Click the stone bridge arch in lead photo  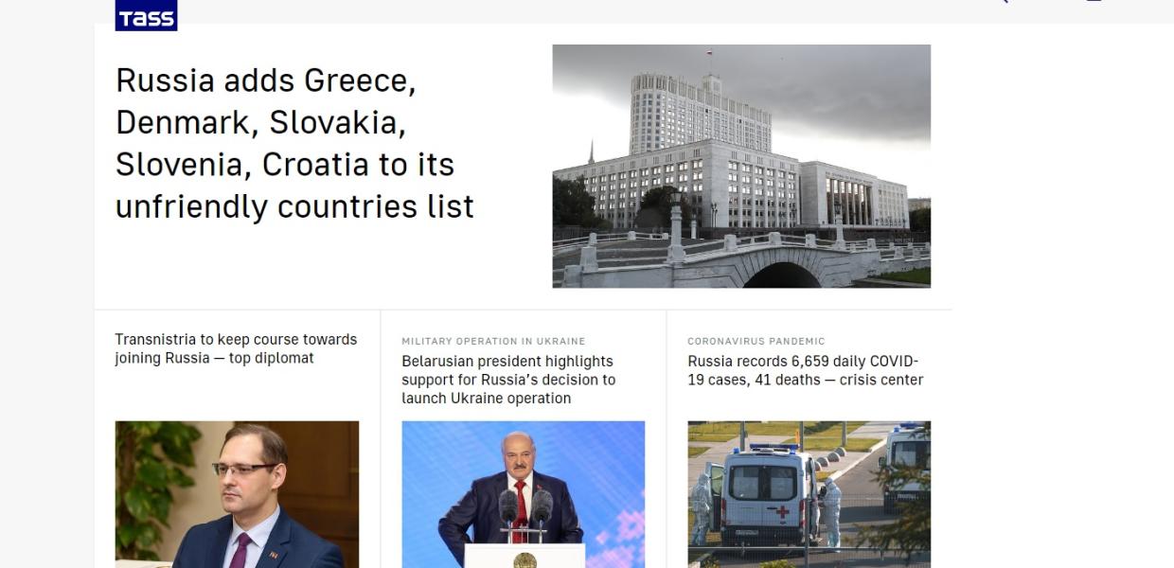[x=782, y=275]
